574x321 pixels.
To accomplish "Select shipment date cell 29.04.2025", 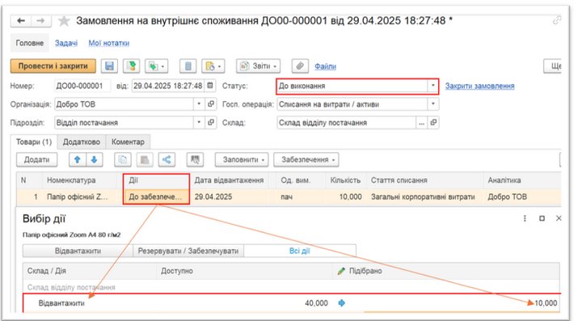I will click(x=213, y=196).
